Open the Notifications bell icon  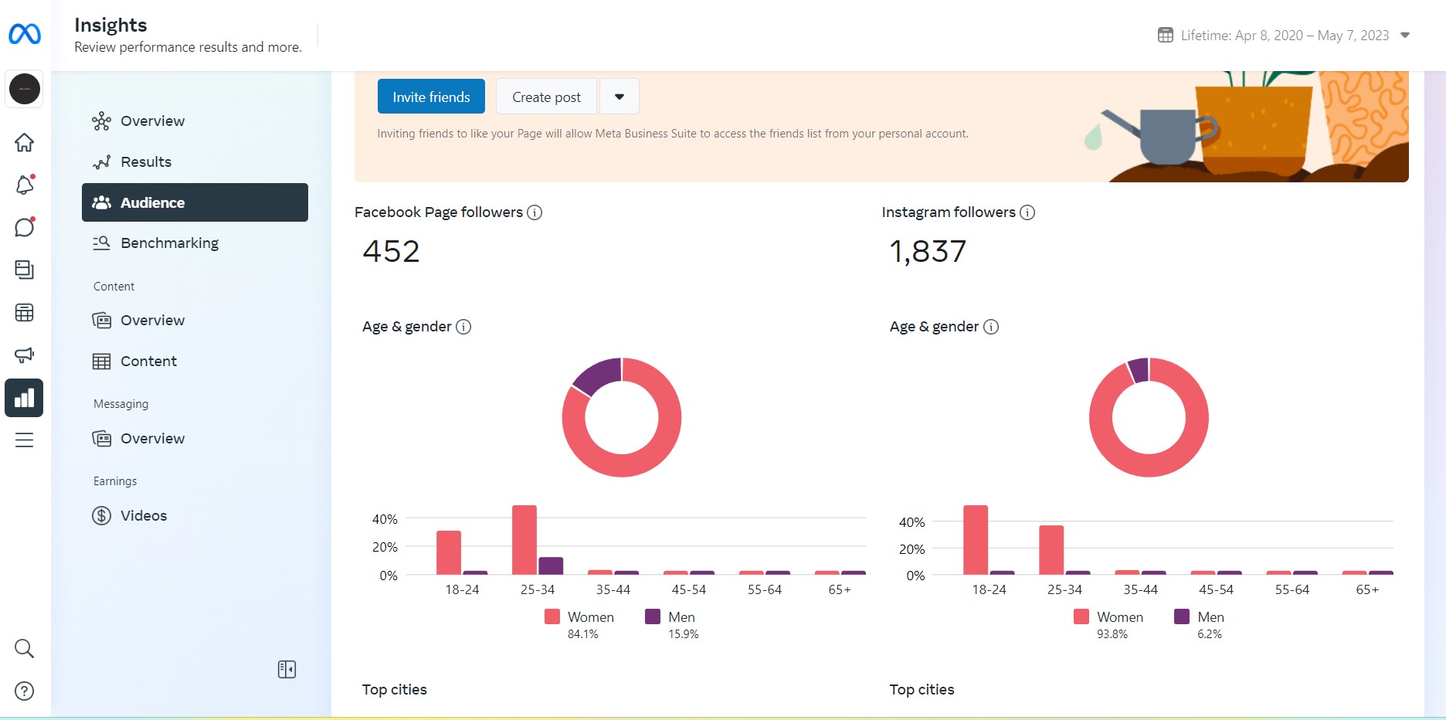25,185
